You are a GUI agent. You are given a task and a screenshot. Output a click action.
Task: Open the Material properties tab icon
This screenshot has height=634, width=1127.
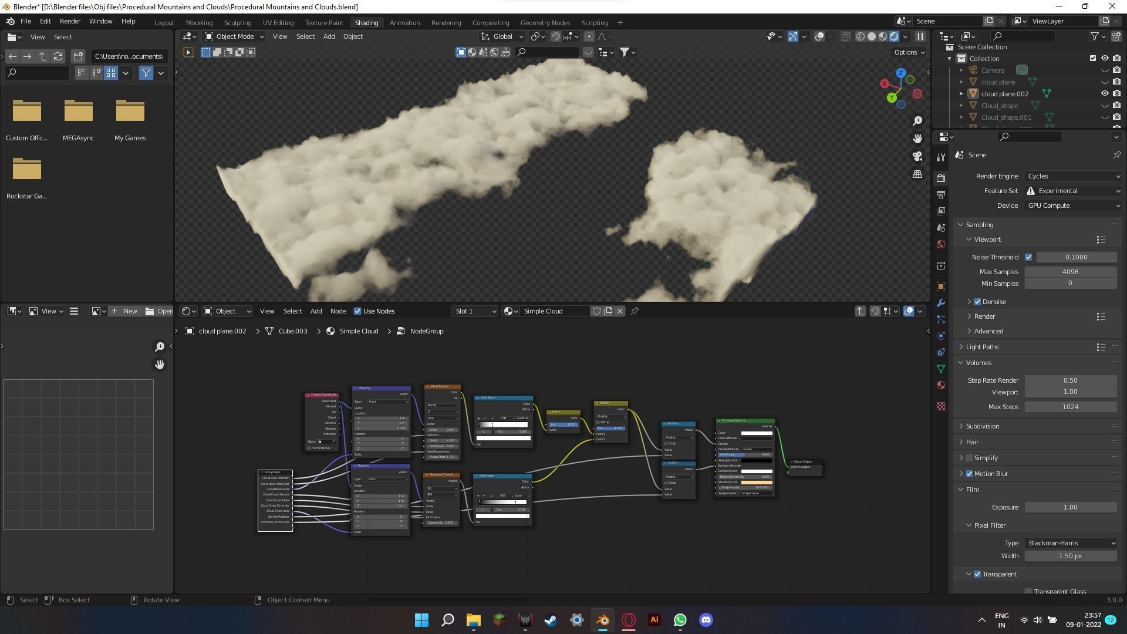tap(941, 385)
